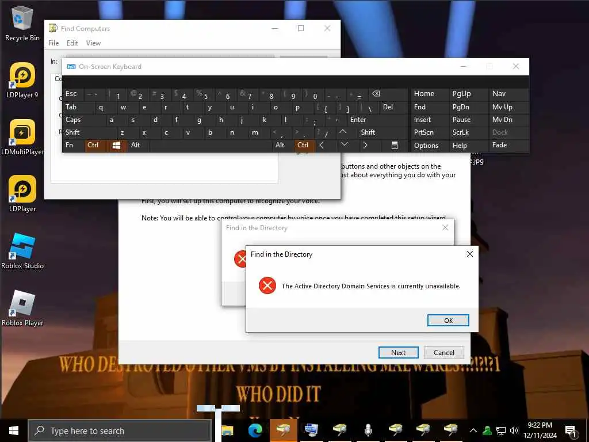
Task: Click the Active Directory unavailable error message
Action: pos(371,286)
